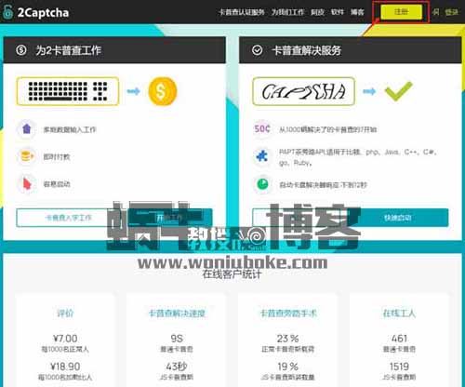465x387 pixels.
Task: Select the 软件 menu item
Action: coord(338,12)
